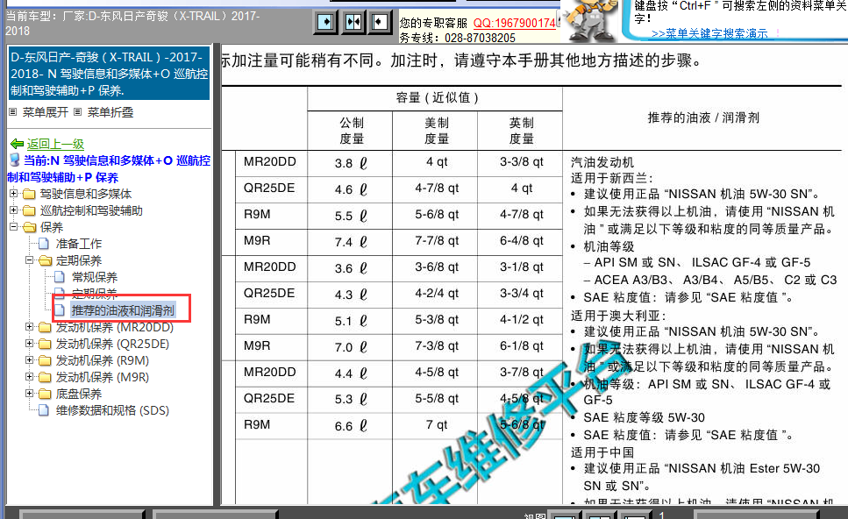Click the 5-3/8 qt table cell
Viewport: 848px width, 519px height.
coord(437,319)
